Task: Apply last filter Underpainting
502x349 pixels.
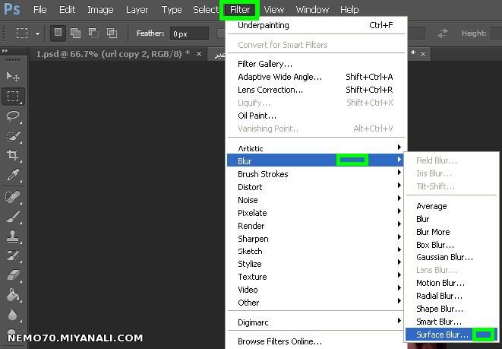Action: coord(315,25)
